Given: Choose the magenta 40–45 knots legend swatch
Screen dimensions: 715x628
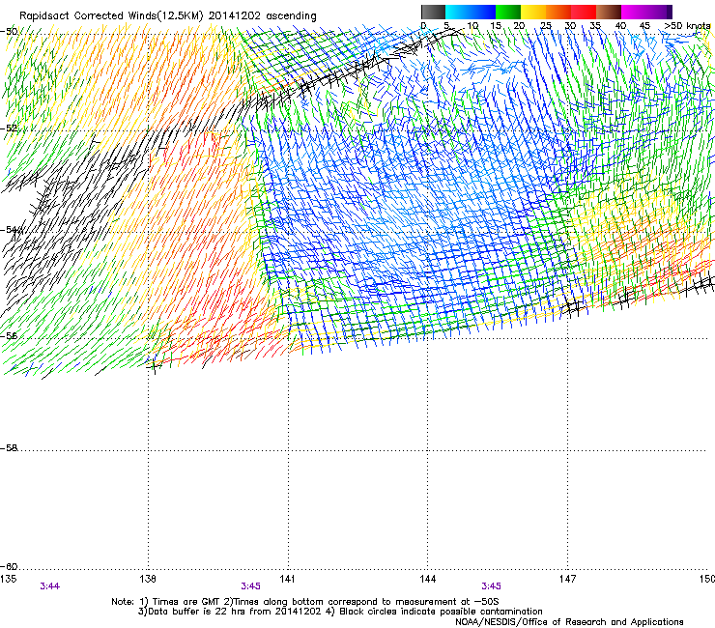Looking at the screenshot, I should point(634,12).
